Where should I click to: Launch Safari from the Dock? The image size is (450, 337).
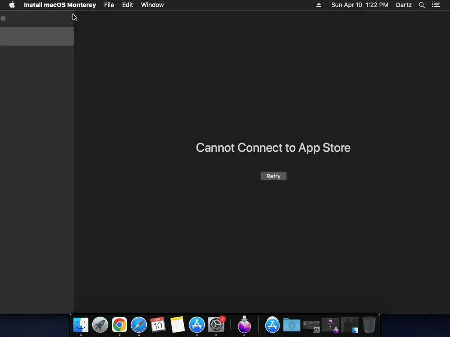coord(139,325)
